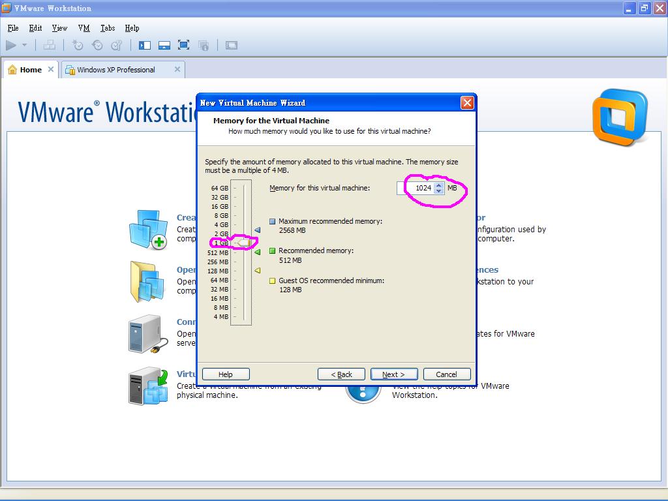Click the Revert to Snapshot toolbar icon
668x501 pixels.
point(98,45)
